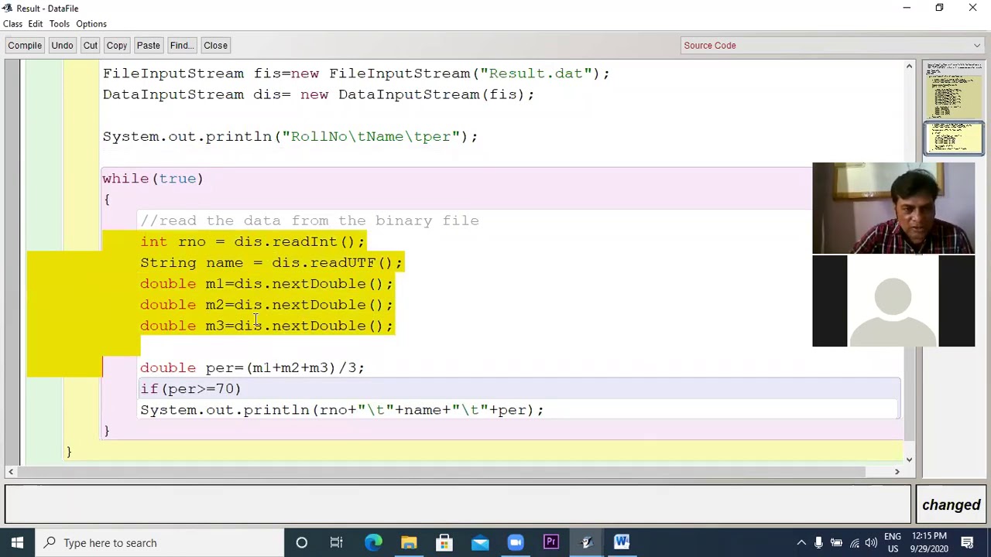Switch to the BlueJ taskbar icon
This screenshot has height=557, width=991.
pyautogui.click(x=587, y=542)
